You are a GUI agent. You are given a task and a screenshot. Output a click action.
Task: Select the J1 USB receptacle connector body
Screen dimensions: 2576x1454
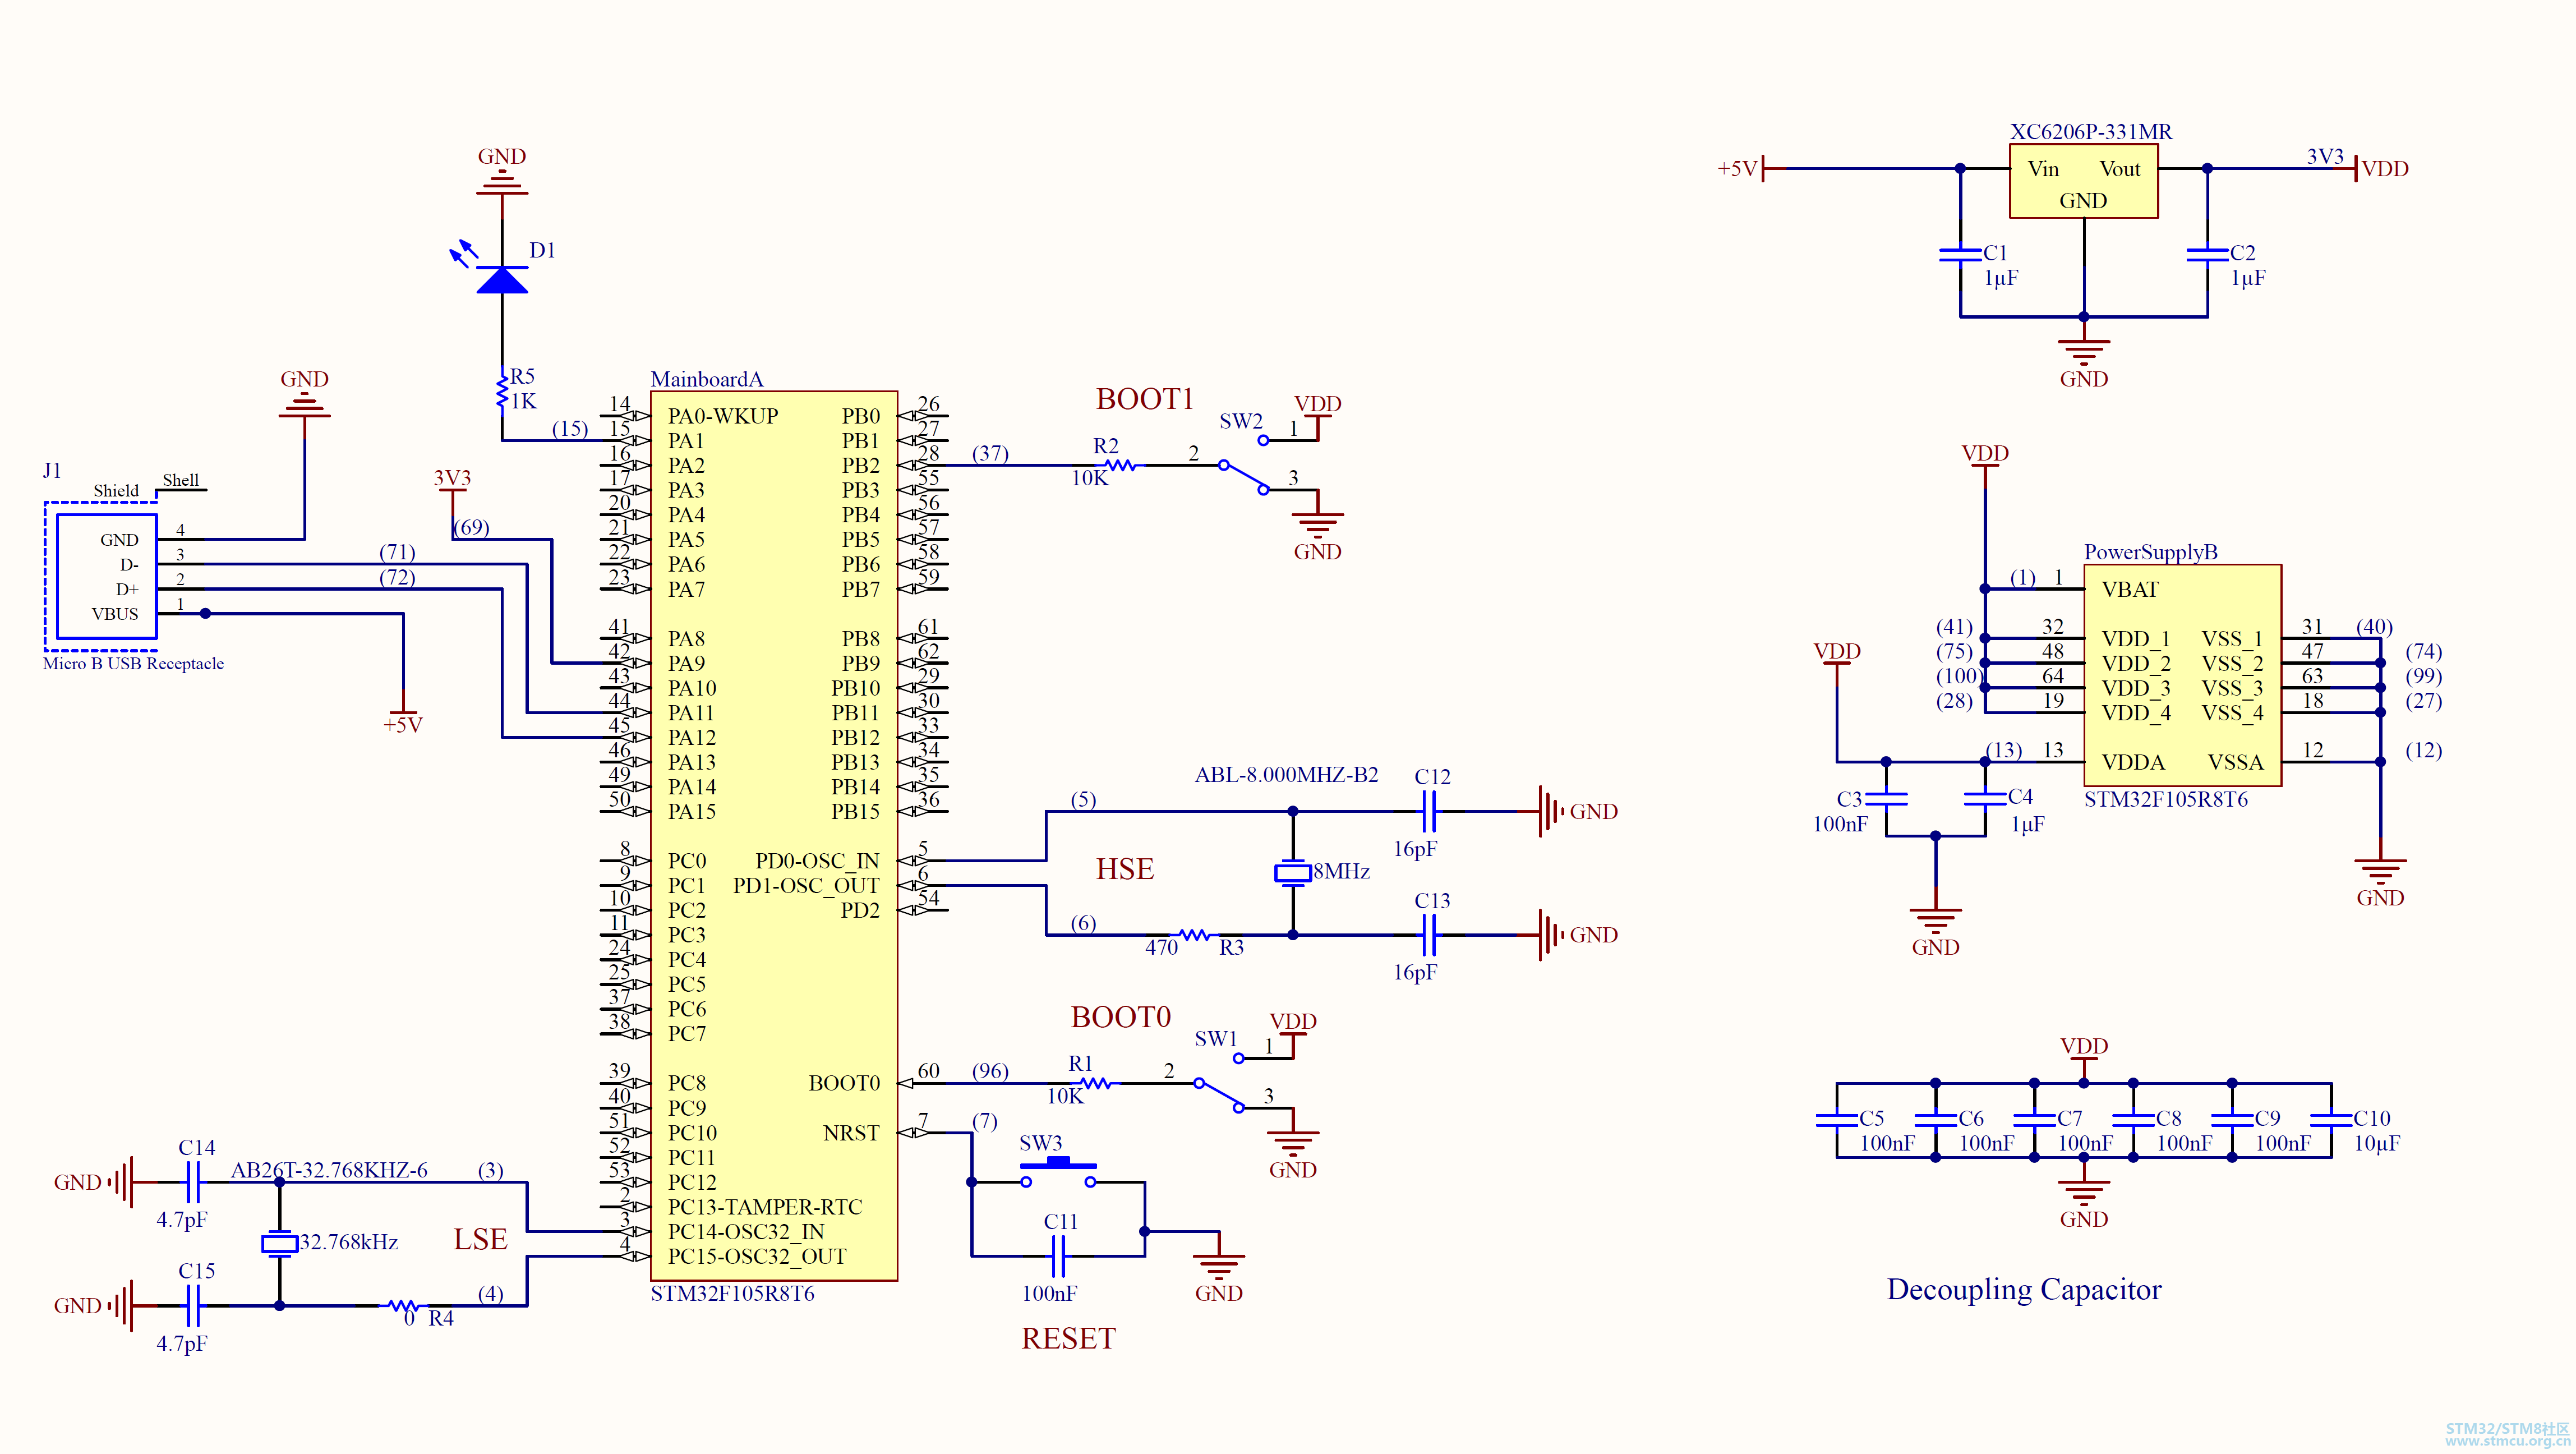(106, 576)
